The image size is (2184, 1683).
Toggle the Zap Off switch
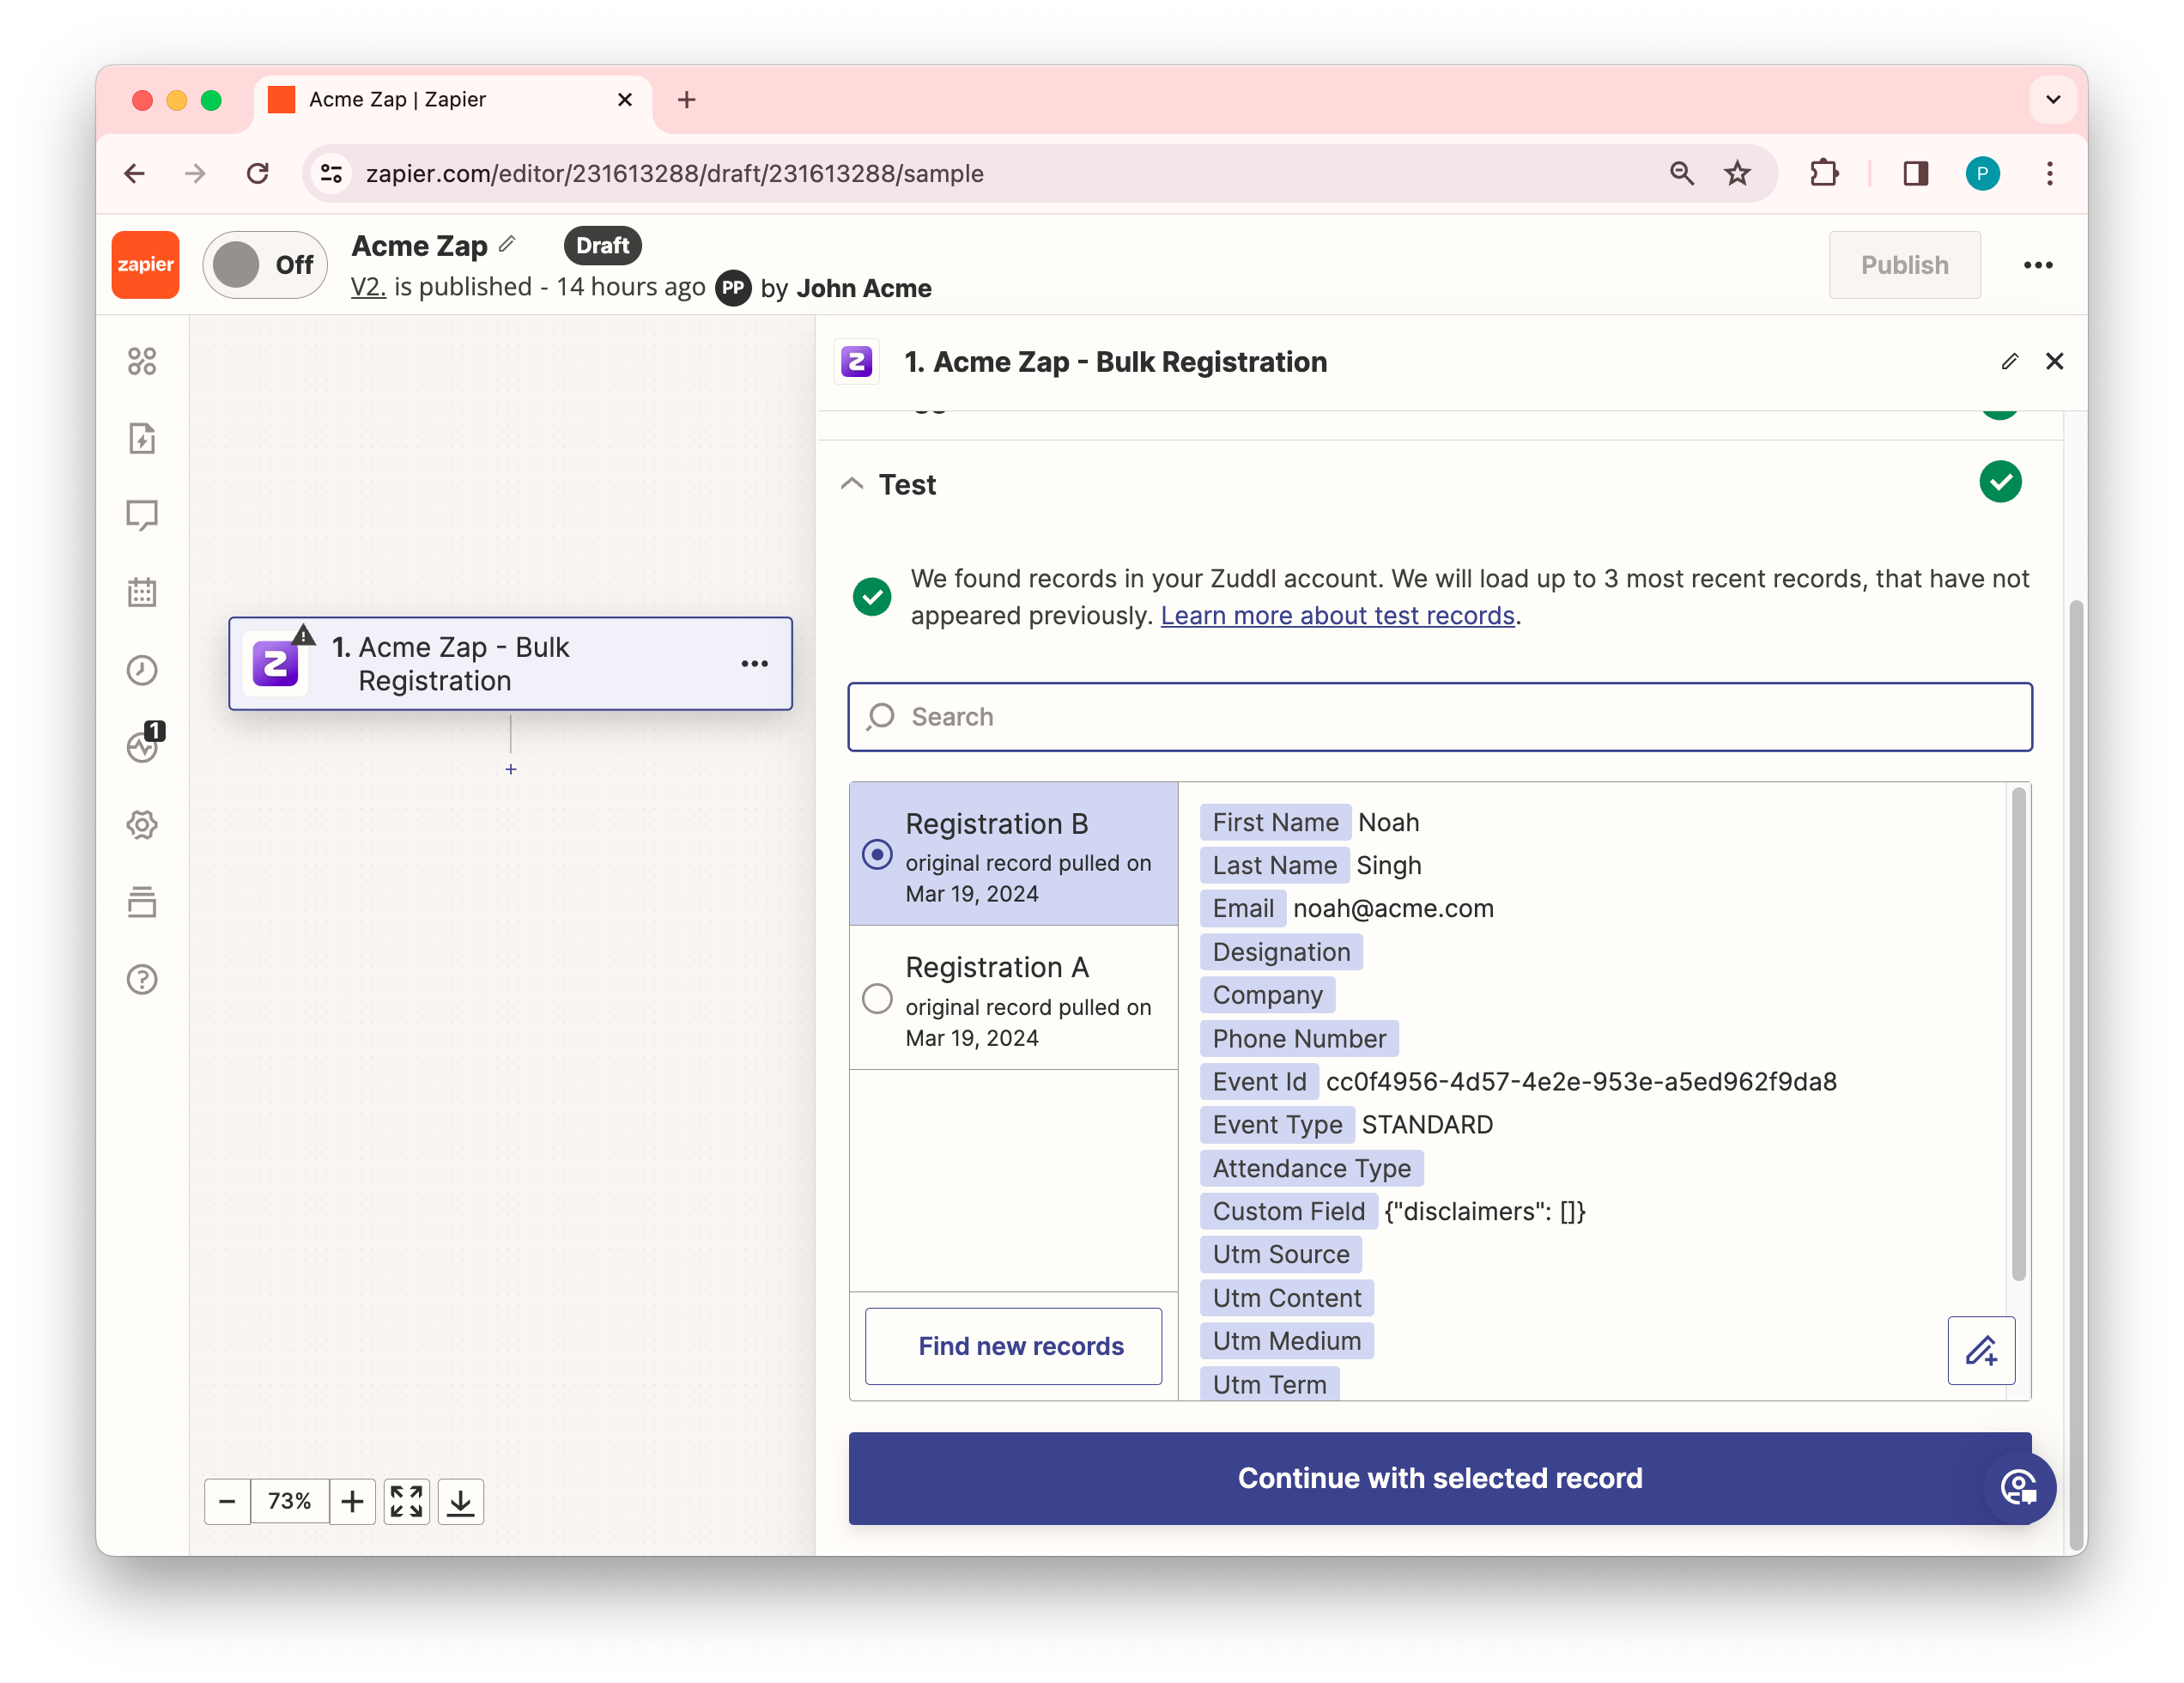pos(265,265)
